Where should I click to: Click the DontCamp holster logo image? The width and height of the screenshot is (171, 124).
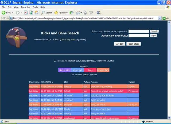(17, 37)
